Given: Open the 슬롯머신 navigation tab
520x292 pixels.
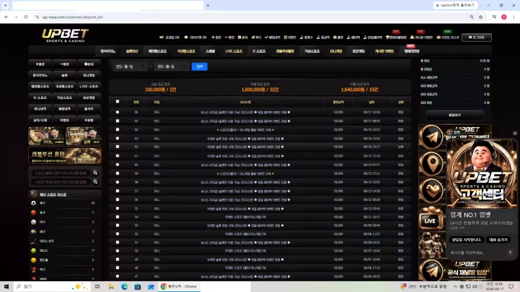Looking at the screenshot, I should pos(132,51).
